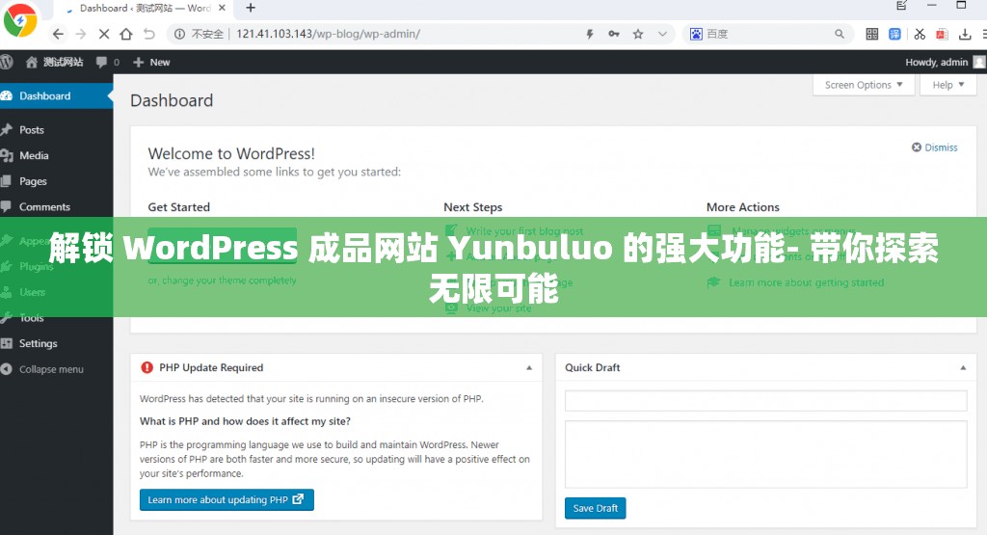This screenshot has height=535, width=987.
Task: Click Learn more about updating PHP
Action: (x=227, y=499)
